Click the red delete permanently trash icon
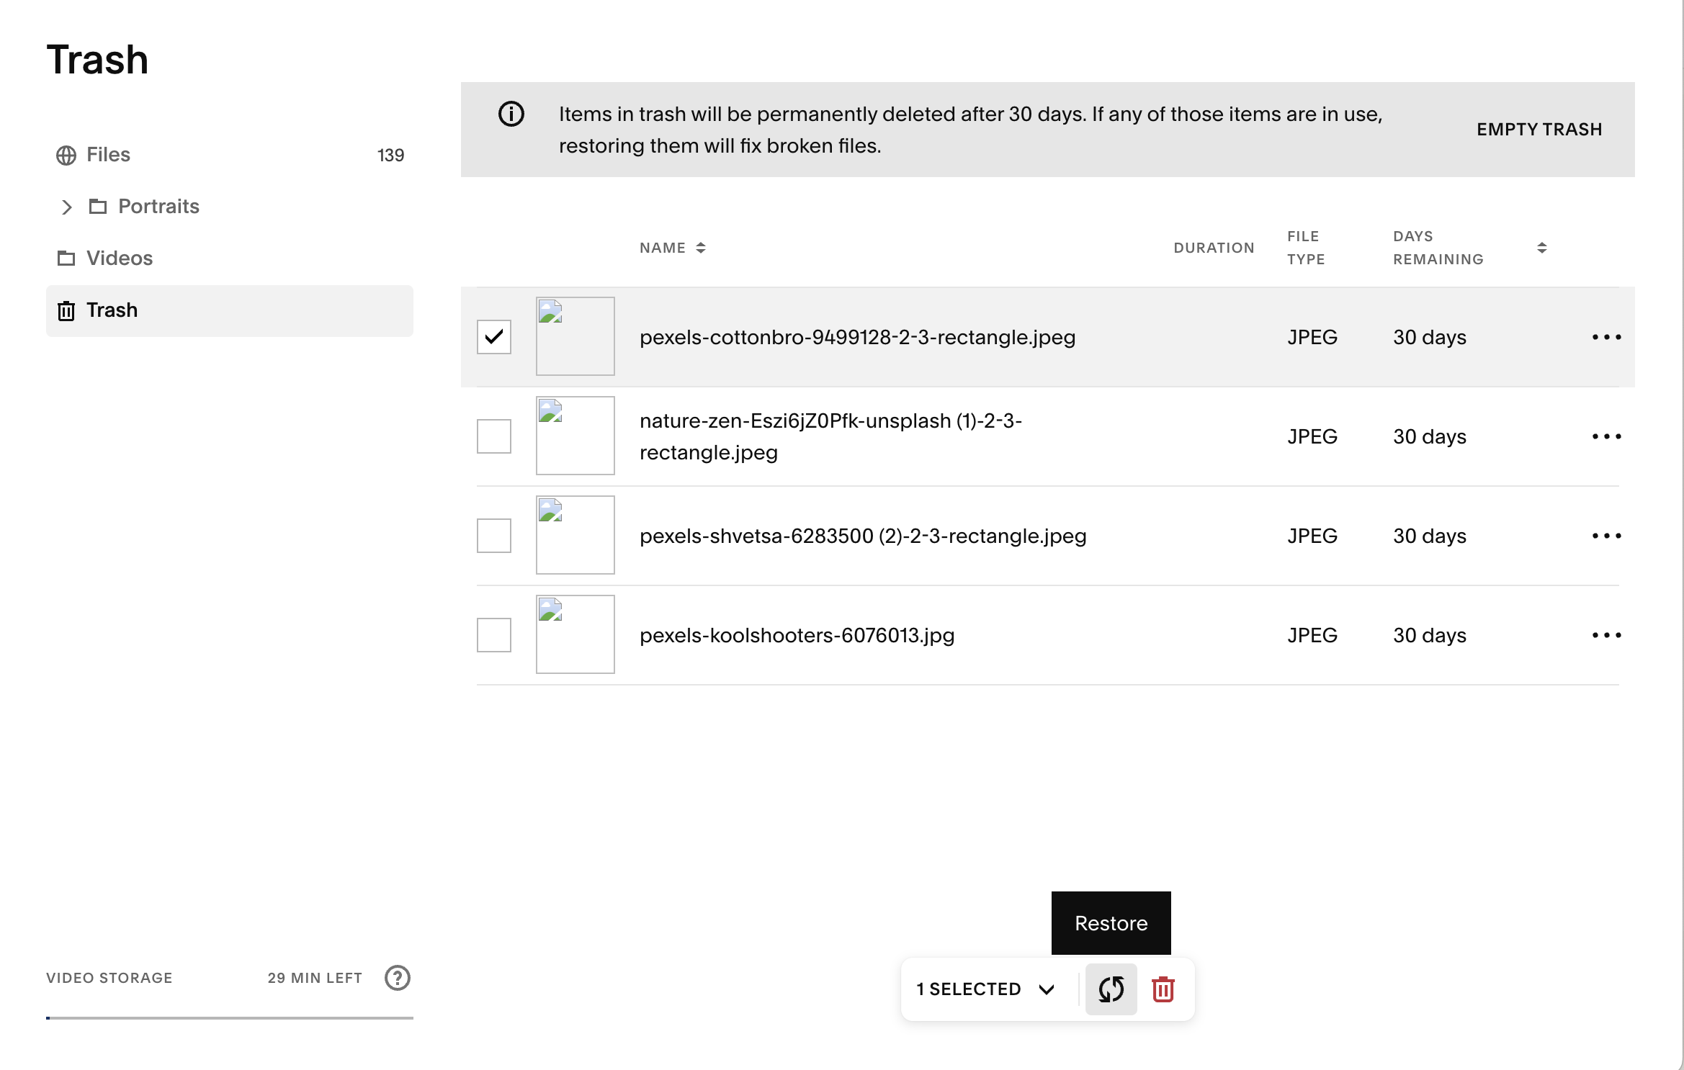This screenshot has width=1684, height=1070. 1163,989
